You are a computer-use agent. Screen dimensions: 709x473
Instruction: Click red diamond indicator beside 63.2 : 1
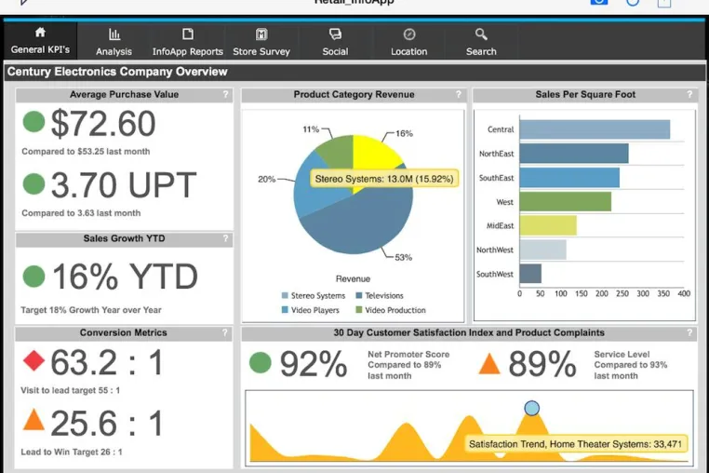pos(33,360)
